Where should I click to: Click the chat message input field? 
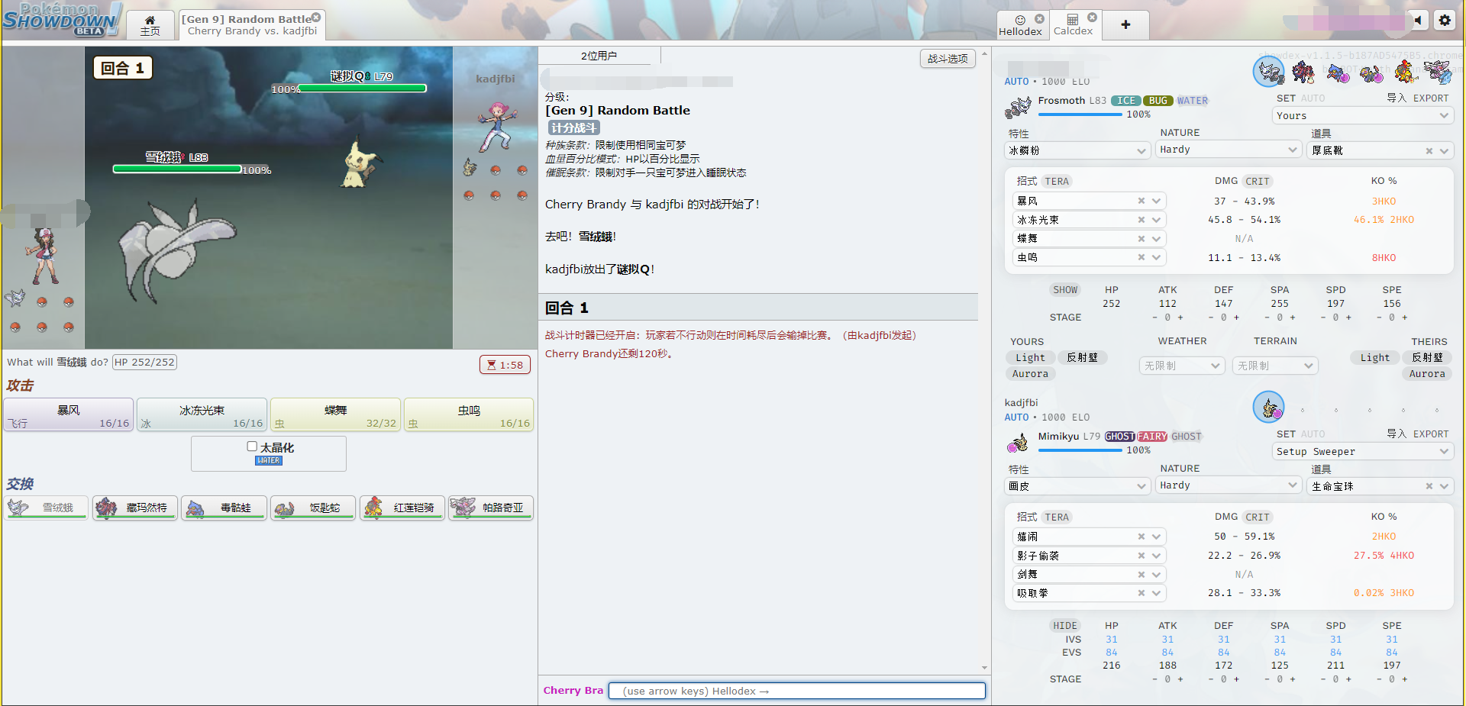796,691
